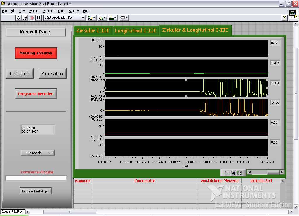
Task: Click the Pause toolbar icon
Action: (x=39, y=18)
